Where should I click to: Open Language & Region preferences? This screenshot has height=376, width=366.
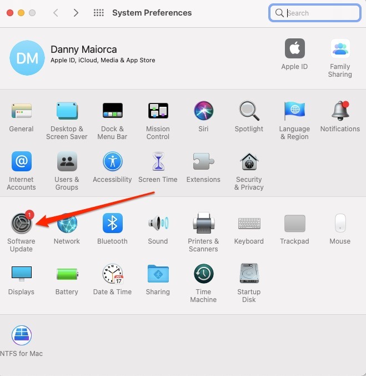coord(294,111)
